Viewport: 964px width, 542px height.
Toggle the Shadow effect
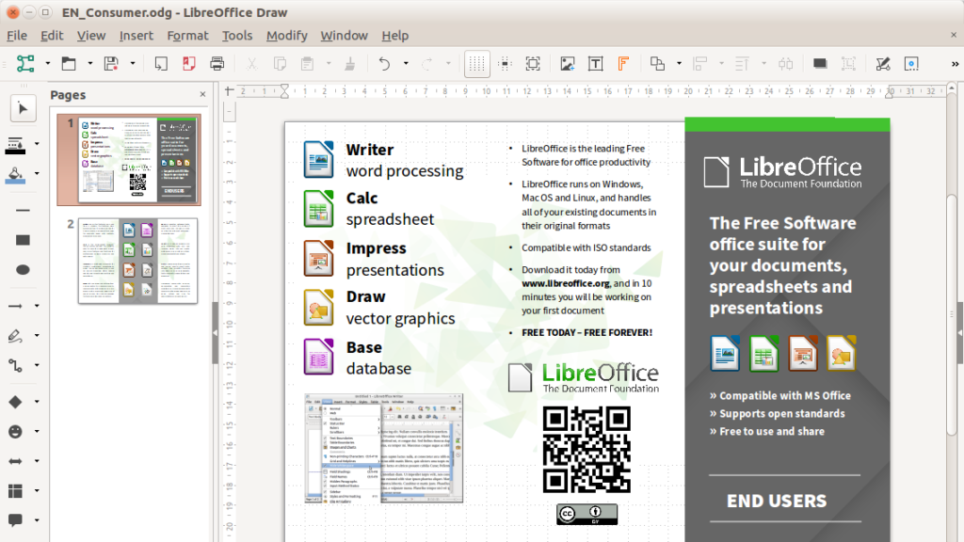820,63
